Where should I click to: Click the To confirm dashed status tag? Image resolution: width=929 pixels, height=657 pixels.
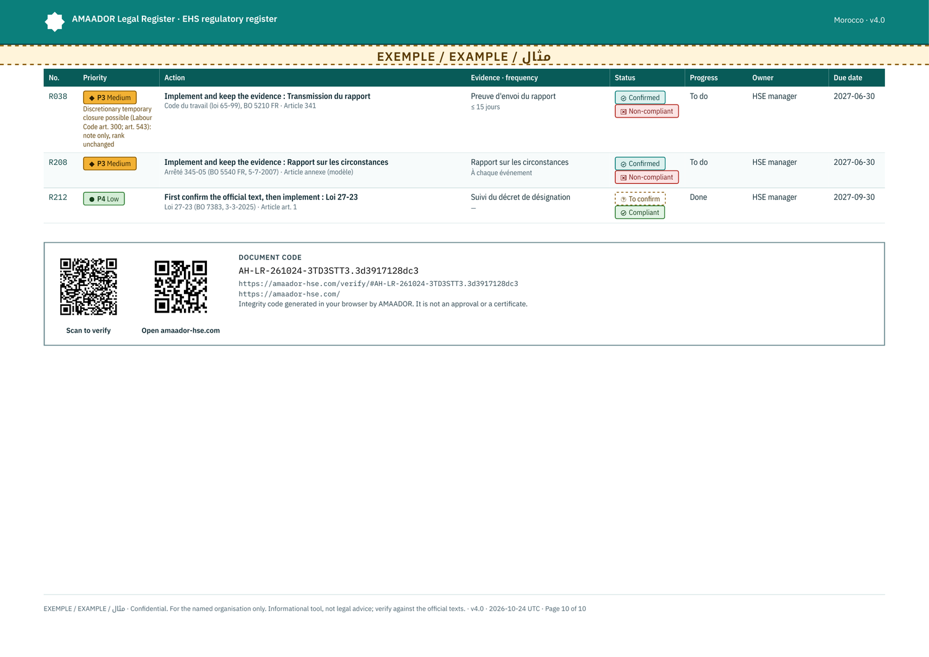click(x=640, y=199)
